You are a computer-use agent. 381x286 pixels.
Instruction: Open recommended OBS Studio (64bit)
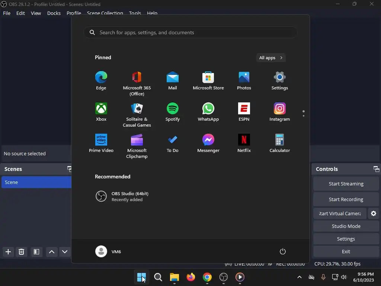pos(122,196)
